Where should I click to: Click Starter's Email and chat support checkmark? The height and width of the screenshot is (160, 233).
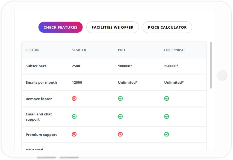coord(74,117)
